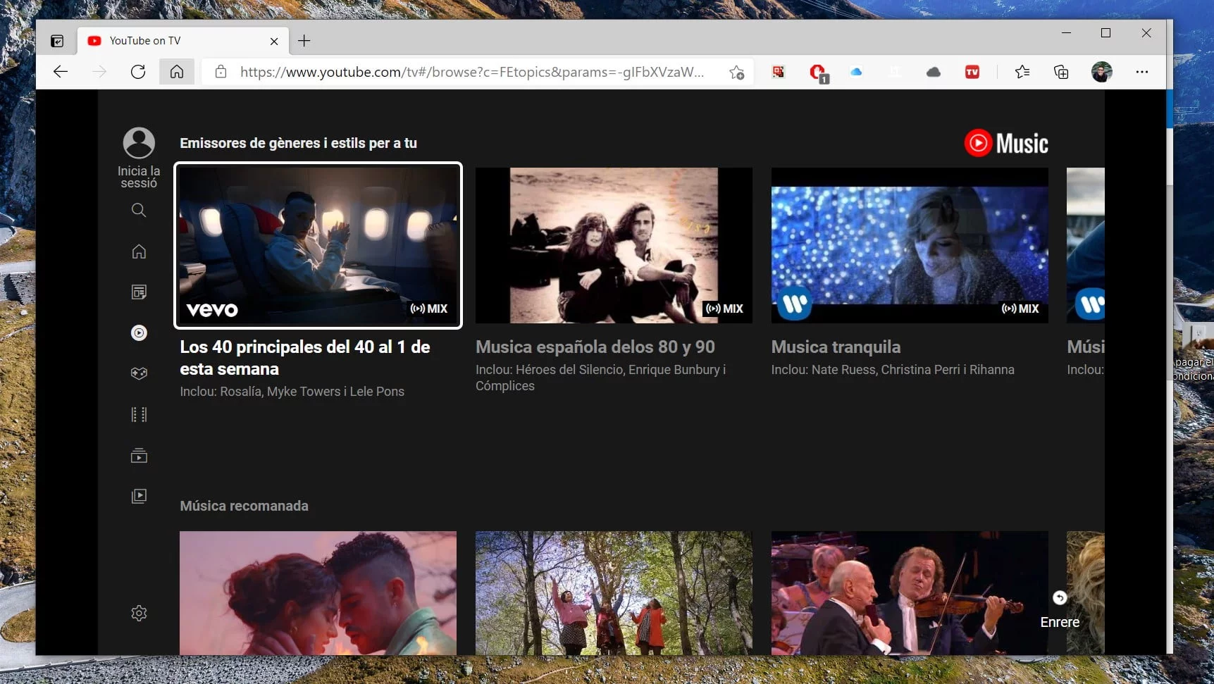Open the browser profile avatar

(x=1101, y=72)
